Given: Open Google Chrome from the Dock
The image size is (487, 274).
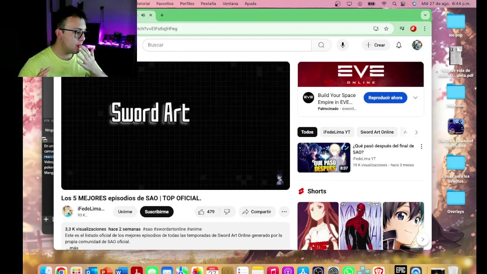Looking at the screenshot, I should 61,271.
